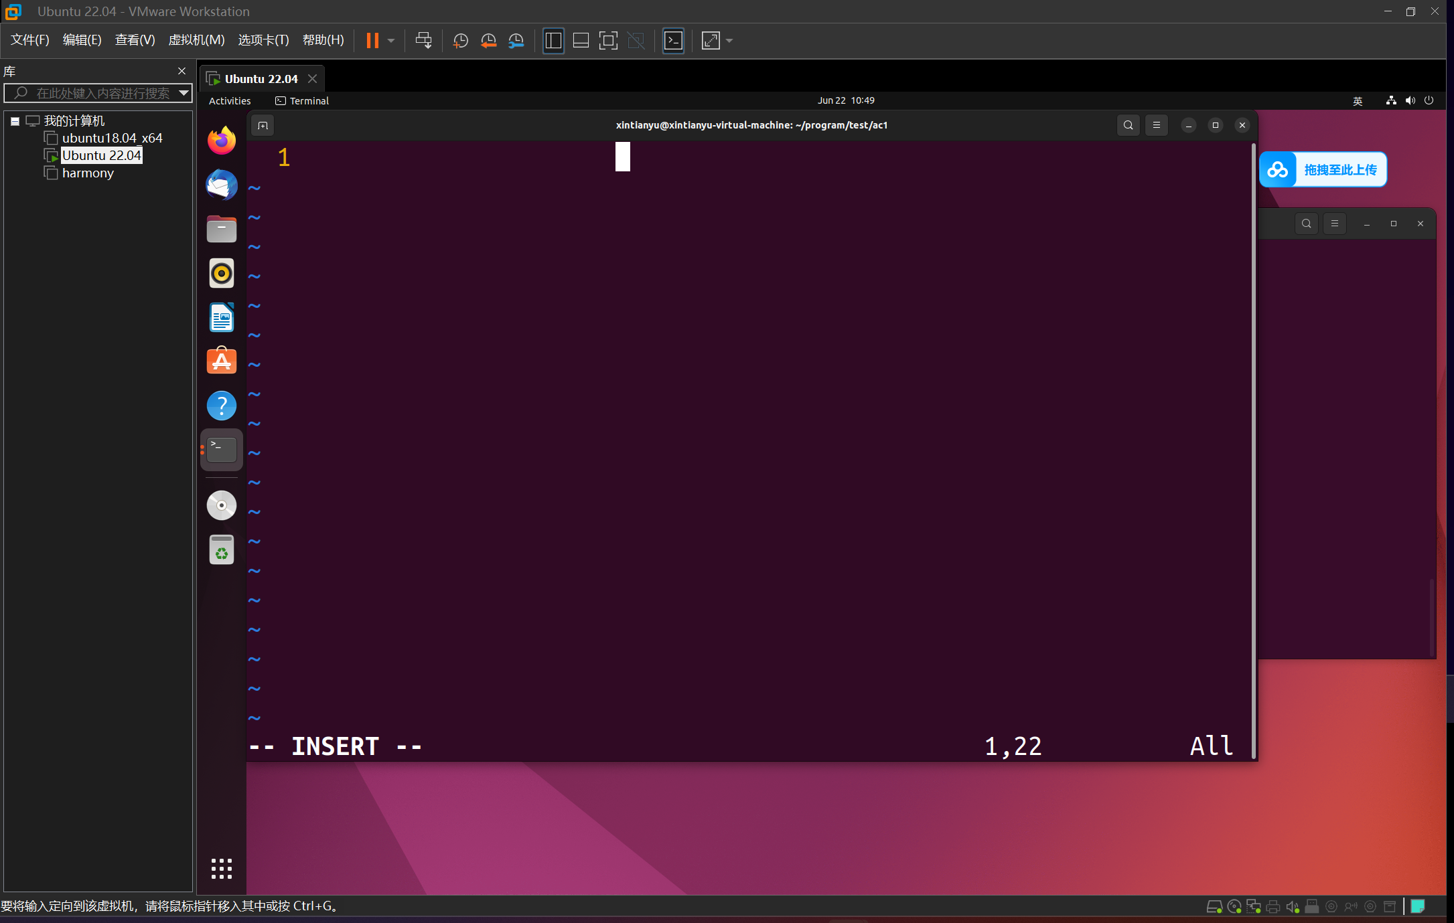Screen dimensions: 1454x923
Task: Open the Trash from the Ubuntu dock
Action: point(221,550)
